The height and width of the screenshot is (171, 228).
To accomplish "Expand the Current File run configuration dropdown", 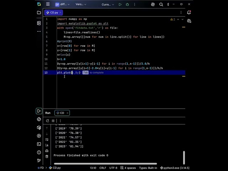I will click(108, 5).
